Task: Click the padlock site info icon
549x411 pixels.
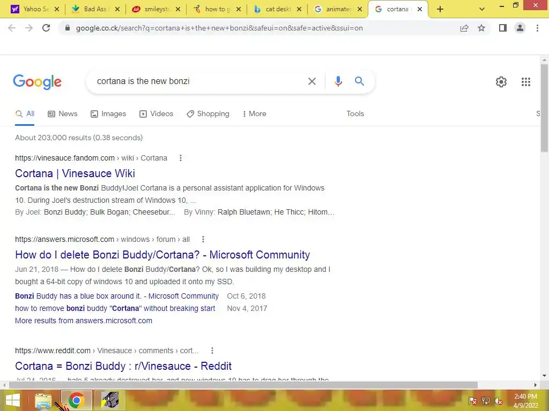Action: coord(67,28)
